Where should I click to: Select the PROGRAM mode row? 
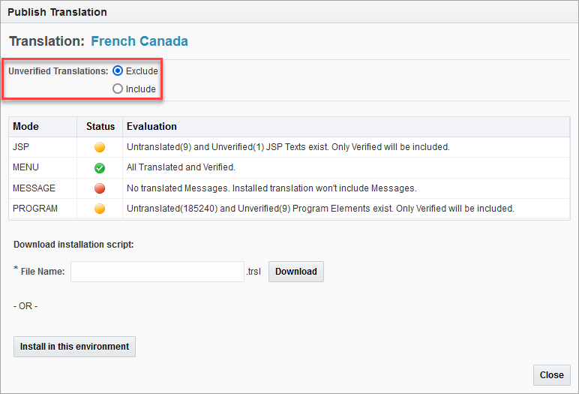pos(289,209)
